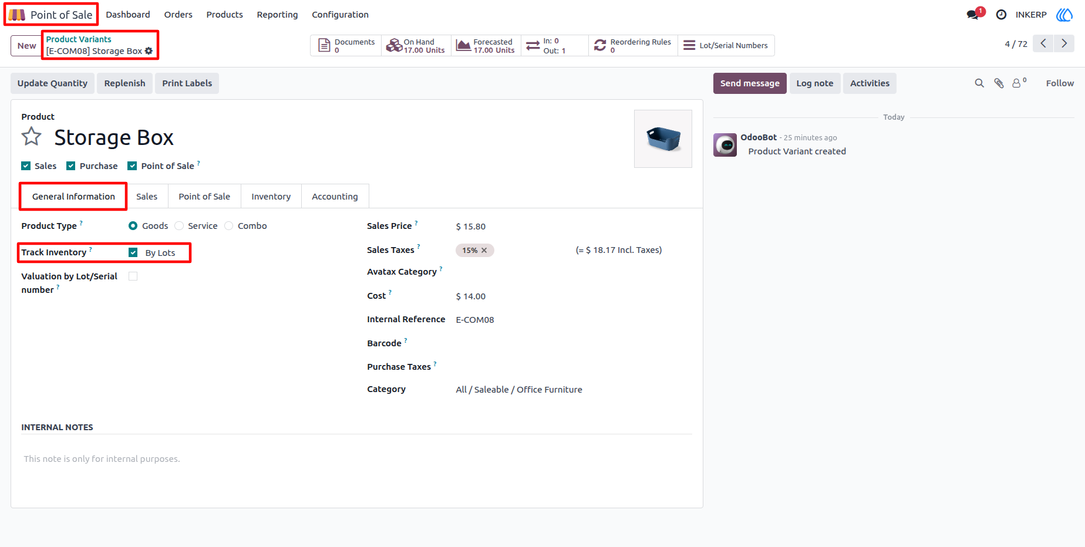Viewport: 1085px width, 547px height.
Task: Open the attachments paperclip icon
Action: coord(999,83)
